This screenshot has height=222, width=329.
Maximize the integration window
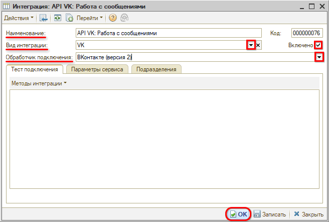coord(311,7)
